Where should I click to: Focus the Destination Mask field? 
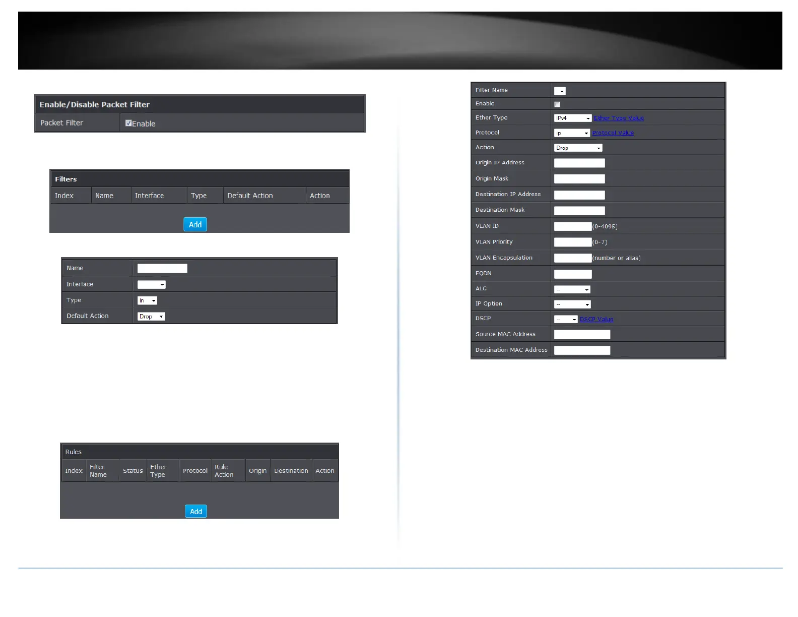pyautogui.click(x=579, y=211)
